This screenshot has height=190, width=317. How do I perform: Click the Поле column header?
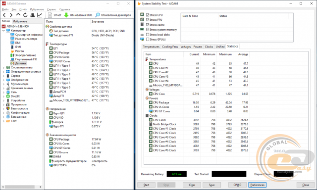click(x=67, y=22)
